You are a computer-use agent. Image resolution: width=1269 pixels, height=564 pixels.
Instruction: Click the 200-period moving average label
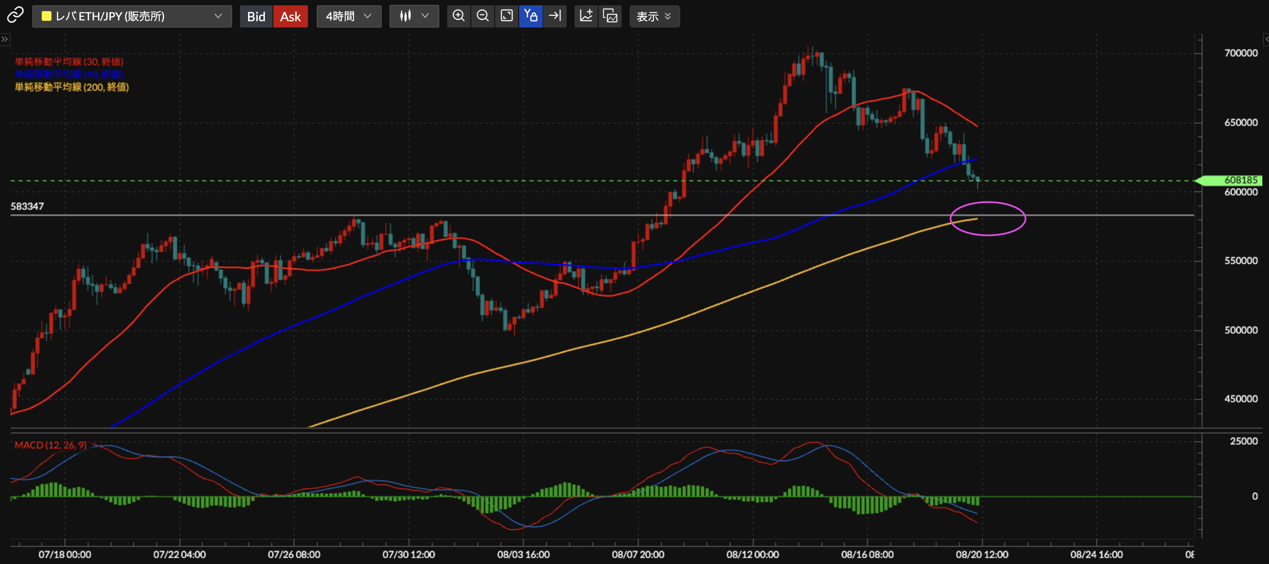pos(71,87)
